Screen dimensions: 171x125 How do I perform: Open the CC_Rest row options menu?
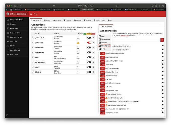click(x=93, y=72)
